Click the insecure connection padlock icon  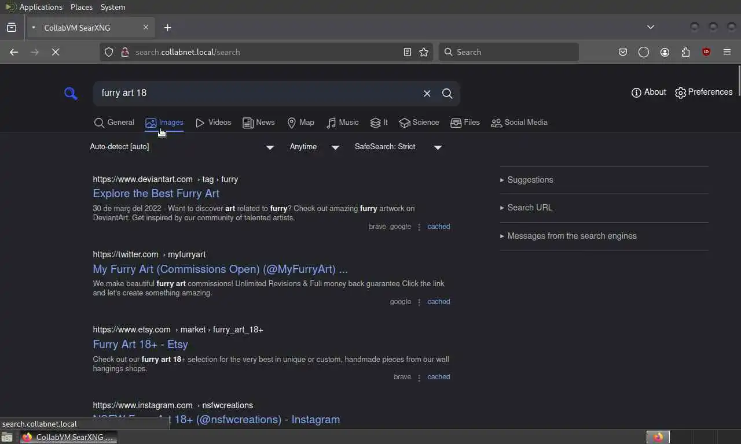tap(124, 52)
